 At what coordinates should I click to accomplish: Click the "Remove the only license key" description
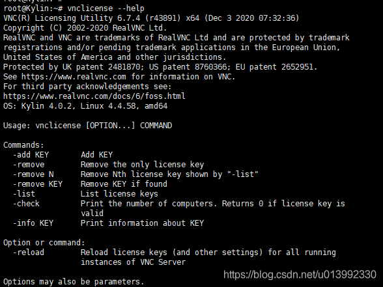pyautogui.click(x=143, y=165)
